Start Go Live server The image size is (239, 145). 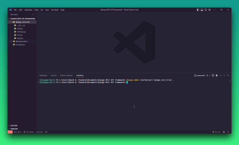point(216,132)
